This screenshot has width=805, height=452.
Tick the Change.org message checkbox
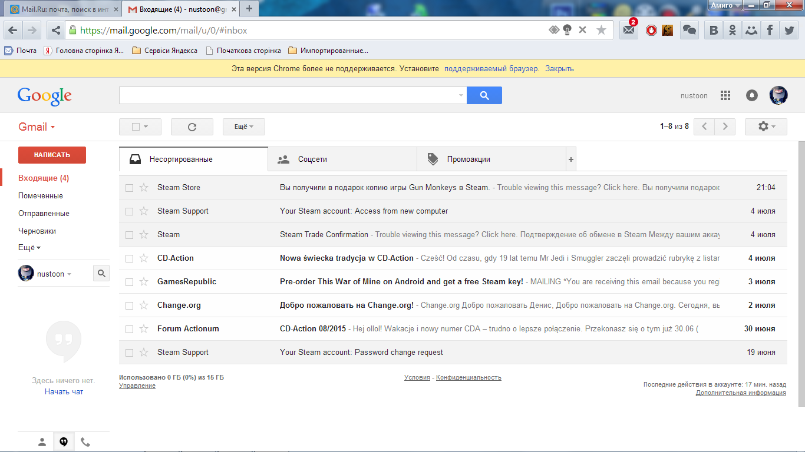coord(129,305)
